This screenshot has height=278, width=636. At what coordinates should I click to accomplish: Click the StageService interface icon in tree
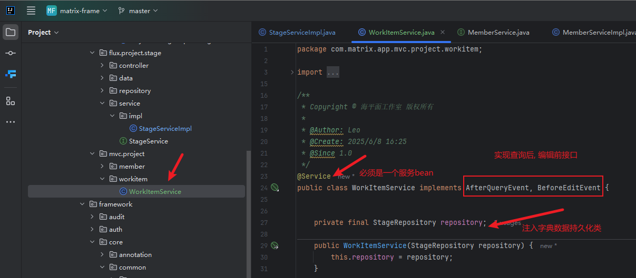(123, 141)
